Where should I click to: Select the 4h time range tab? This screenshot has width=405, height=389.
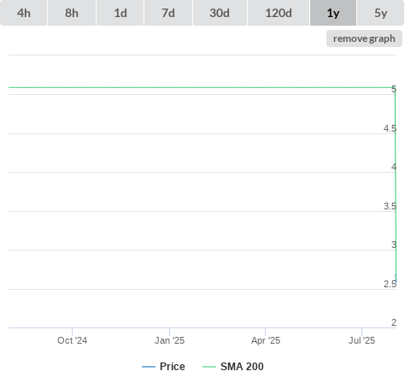(24, 13)
